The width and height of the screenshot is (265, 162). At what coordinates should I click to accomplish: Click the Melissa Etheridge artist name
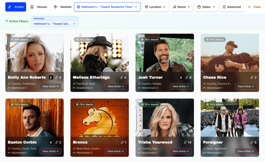(91, 77)
